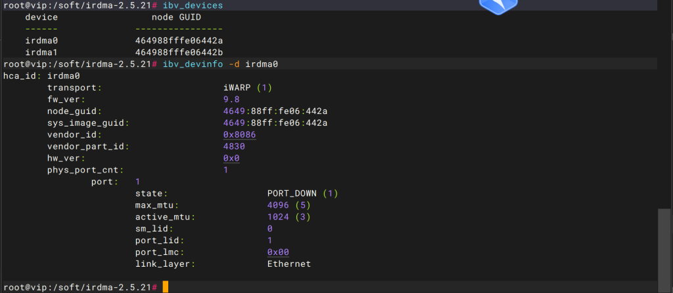This screenshot has height=293, width=673.
Task: Click the vertical scrollbar thumb
Action: [665, 243]
